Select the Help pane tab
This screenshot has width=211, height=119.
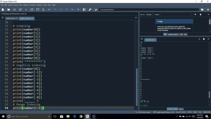click(x=165, y=34)
